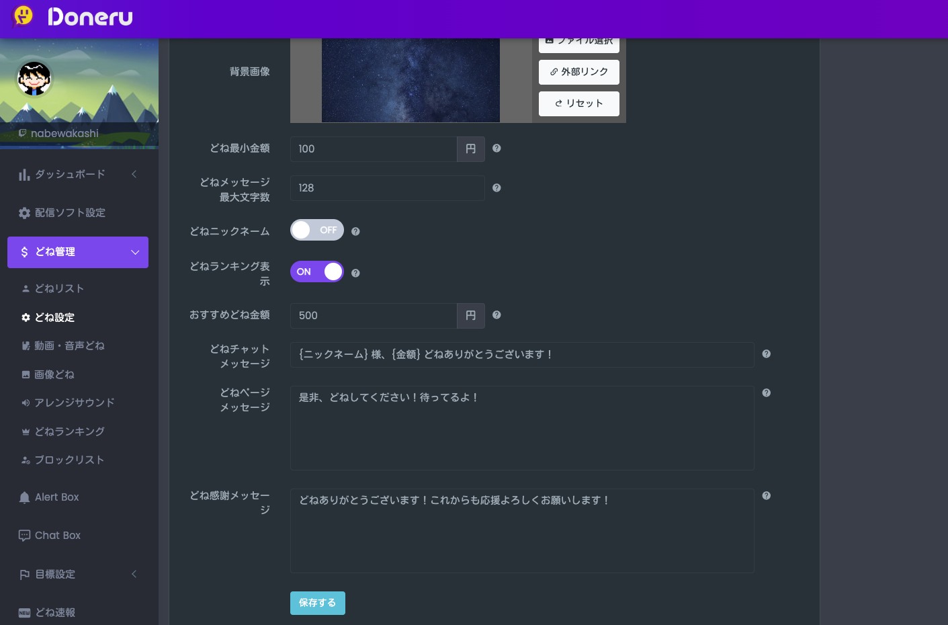The height and width of the screenshot is (625, 948).
Task: Disable the どねランキング表示 toggle
Action: coord(317,272)
